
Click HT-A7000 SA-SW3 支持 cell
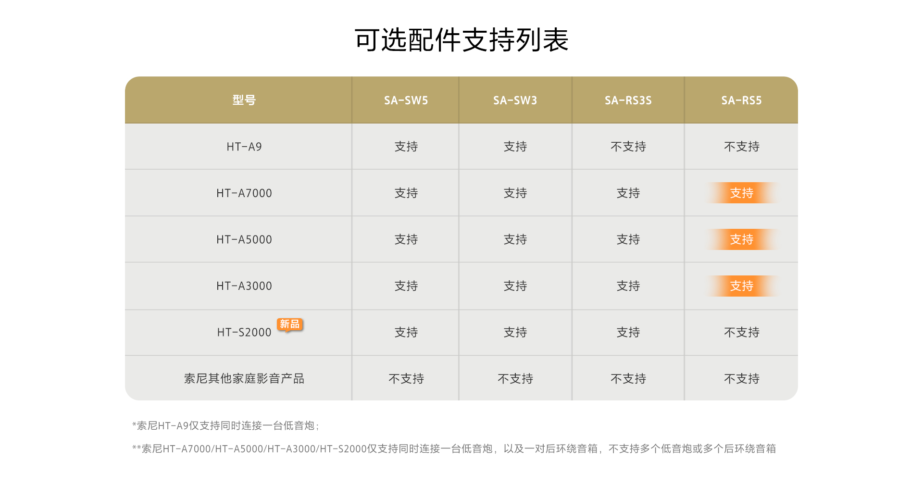[515, 193]
